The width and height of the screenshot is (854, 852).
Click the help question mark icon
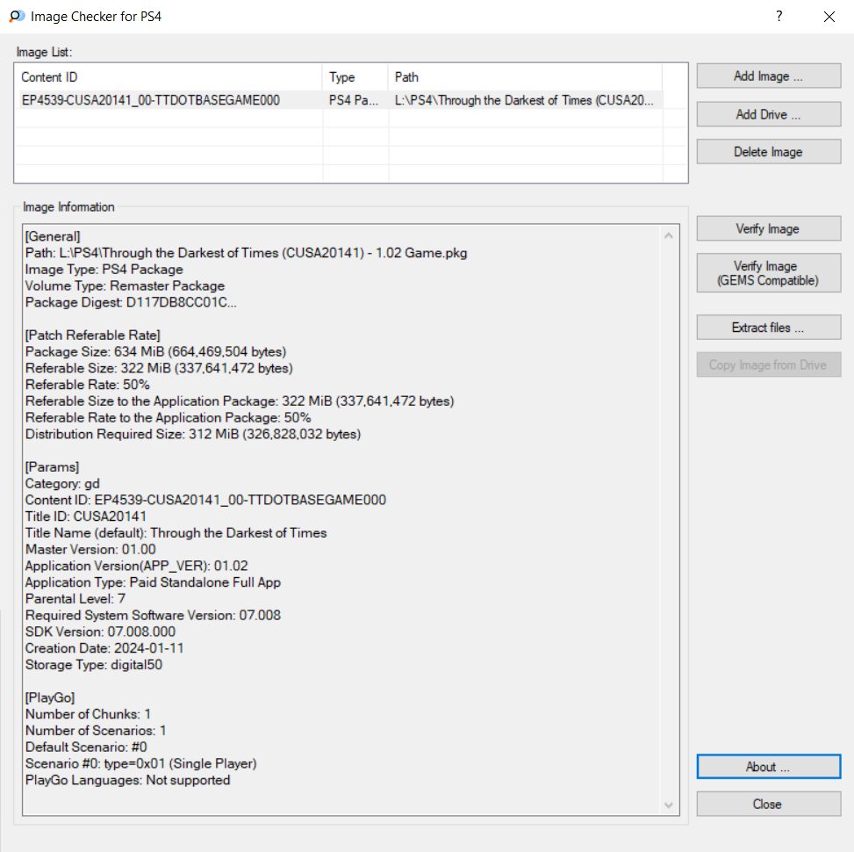tap(779, 17)
